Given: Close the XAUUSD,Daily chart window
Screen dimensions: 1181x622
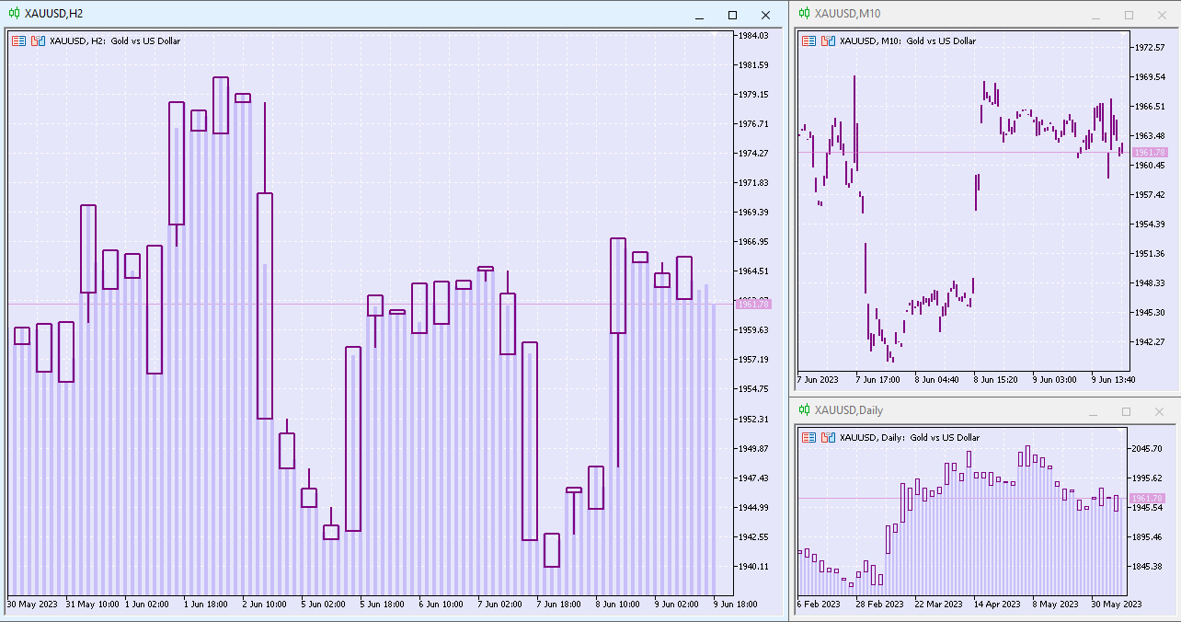Looking at the screenshot, I should click(1159, 412).
